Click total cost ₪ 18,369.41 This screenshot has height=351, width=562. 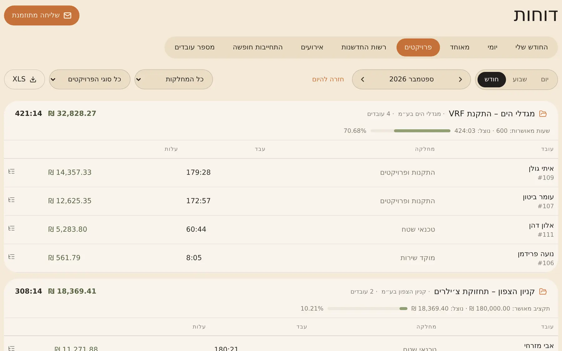coord(72,291)
